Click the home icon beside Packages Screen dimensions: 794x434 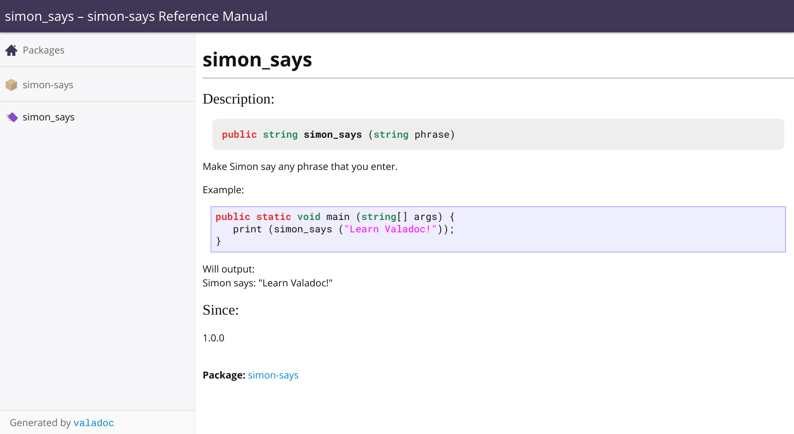click(x=11, y=50)
